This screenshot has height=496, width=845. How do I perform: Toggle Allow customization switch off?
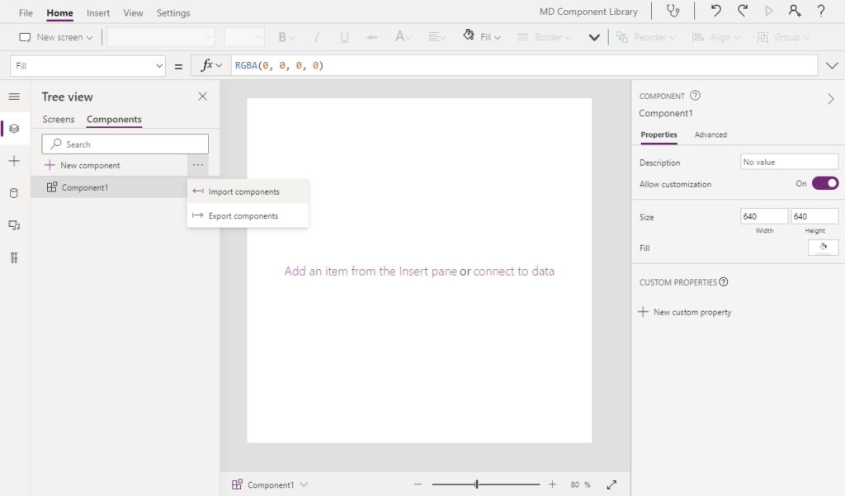tap(825, 183)
